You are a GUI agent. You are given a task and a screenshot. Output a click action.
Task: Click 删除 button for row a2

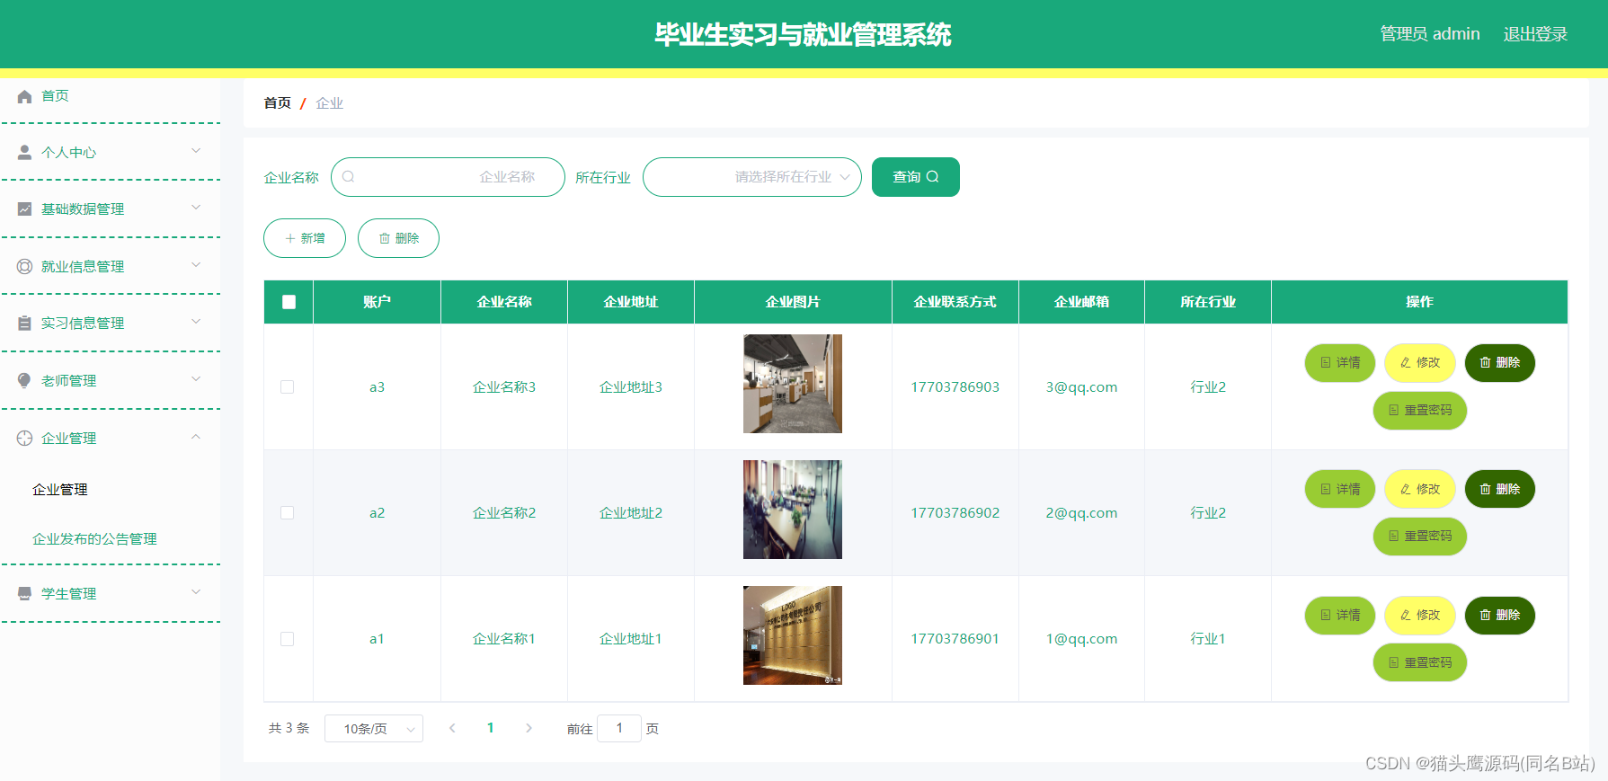tap(1500, 489)
